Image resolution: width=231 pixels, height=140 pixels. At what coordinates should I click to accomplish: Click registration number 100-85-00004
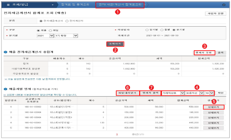(x=33, y=117)
